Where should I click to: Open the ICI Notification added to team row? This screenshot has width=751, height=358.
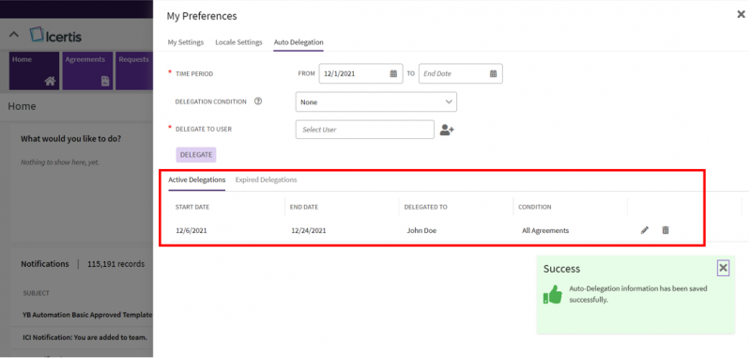pyautogui.click(x=84, y=337)
